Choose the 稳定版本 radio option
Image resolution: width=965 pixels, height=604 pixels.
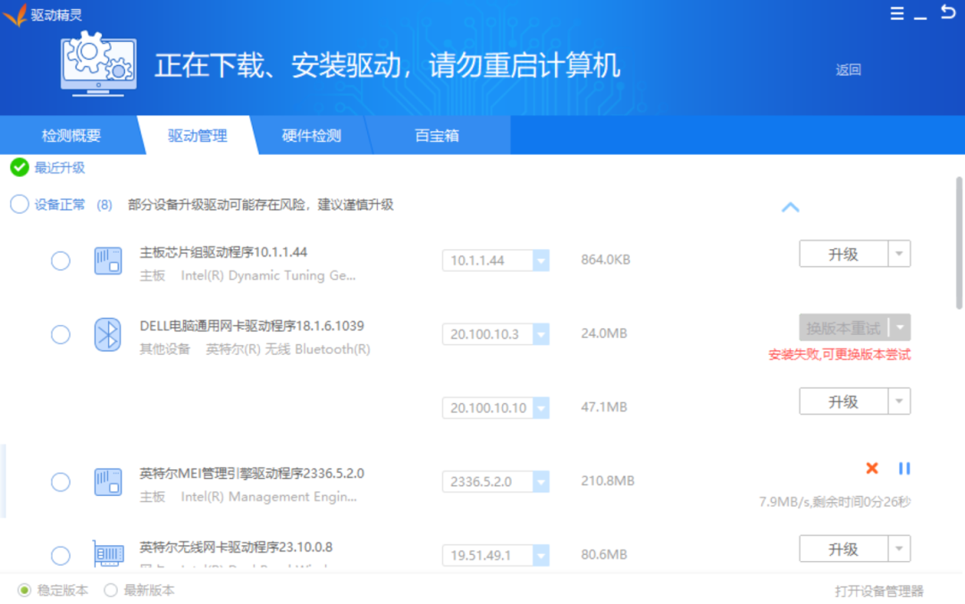(25, 591)
